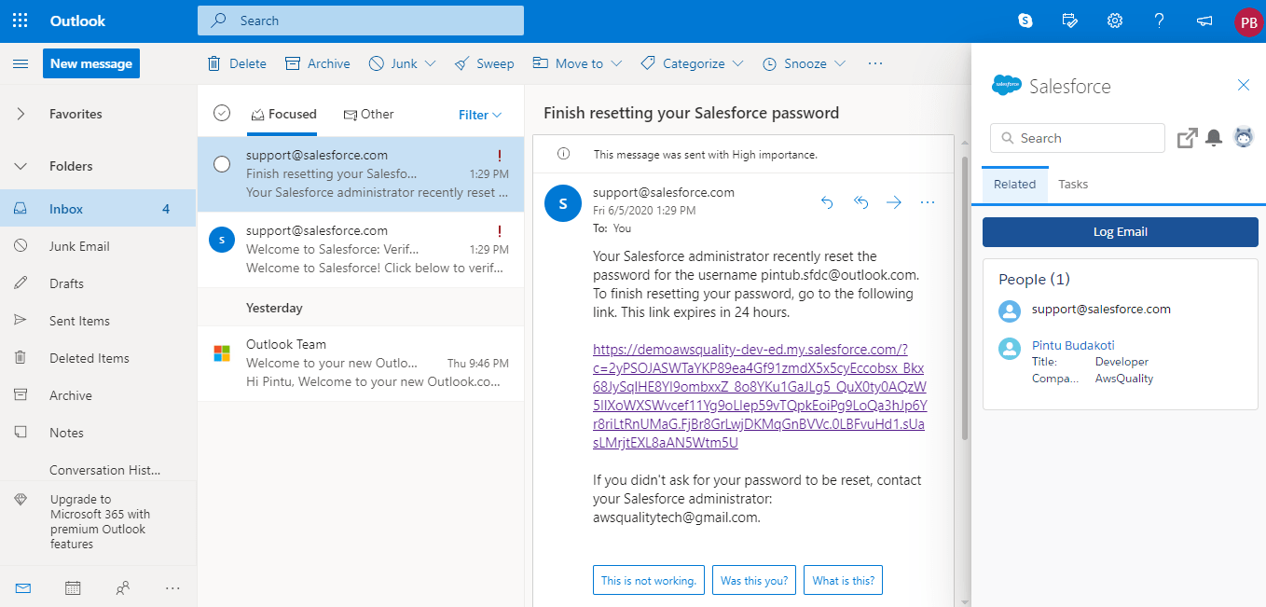Open the Drafts folder

click(x=98, y=283)
